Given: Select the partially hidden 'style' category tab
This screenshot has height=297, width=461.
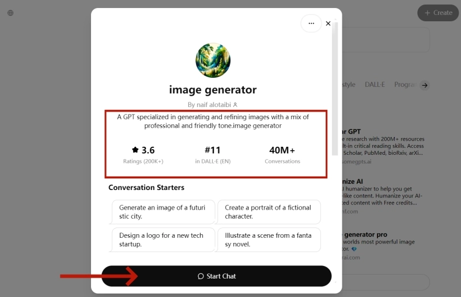Looking at the screenshot, I should [x=349, y=85].
